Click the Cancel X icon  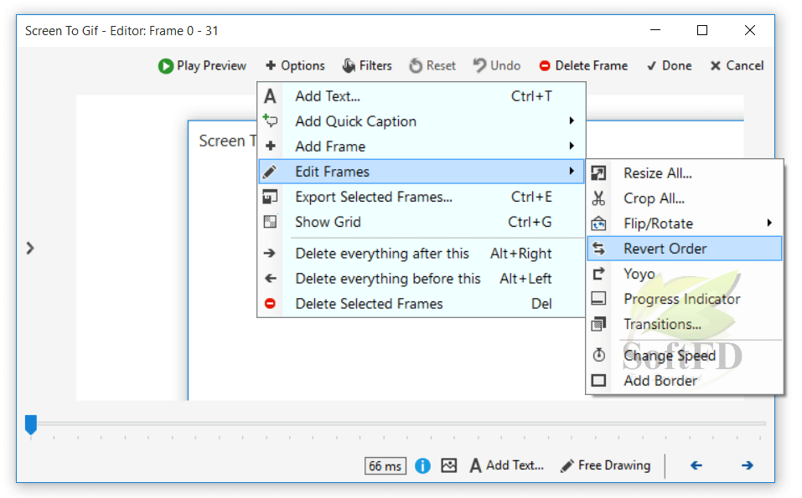click(716, 66)
